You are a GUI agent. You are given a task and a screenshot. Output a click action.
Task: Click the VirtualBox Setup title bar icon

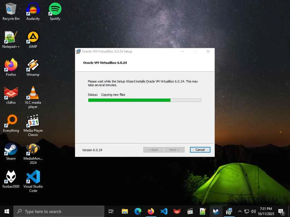[78, 51]
